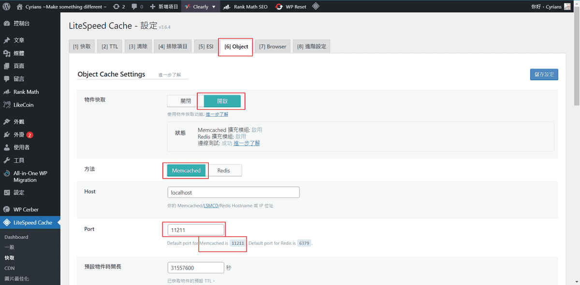The image size is (580, 285).
Task: Open the WordPress logo menu
Action: tap(6, 7)
